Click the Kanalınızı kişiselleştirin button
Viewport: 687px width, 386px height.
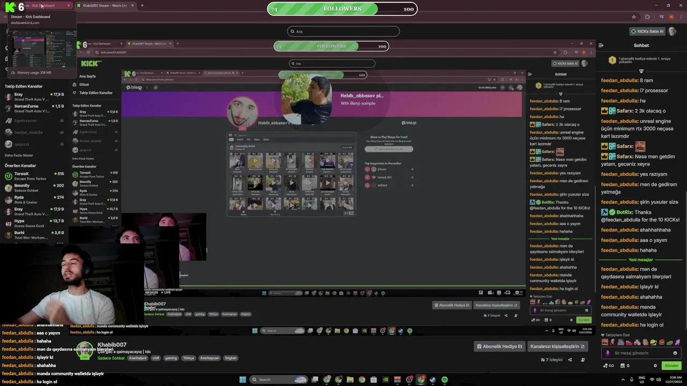tap(558, 346)
